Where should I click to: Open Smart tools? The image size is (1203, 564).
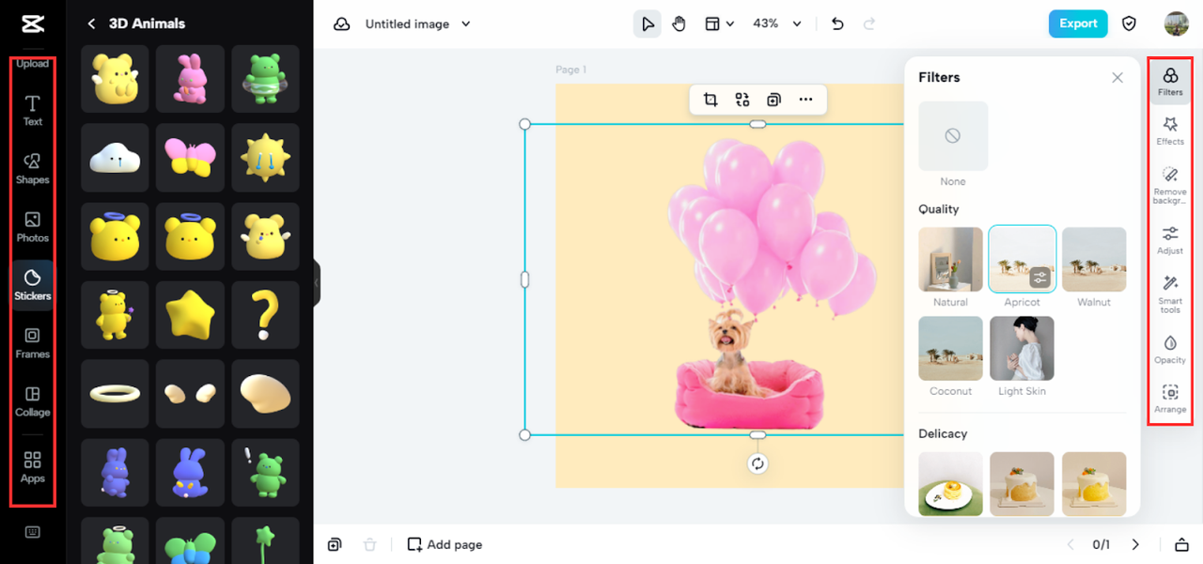click(1170, 294)
